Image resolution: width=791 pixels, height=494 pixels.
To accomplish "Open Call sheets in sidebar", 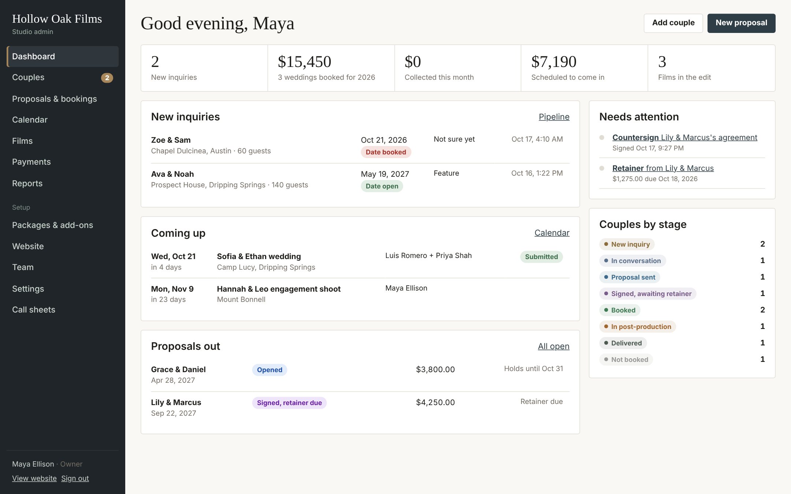I will click(63, 310).
